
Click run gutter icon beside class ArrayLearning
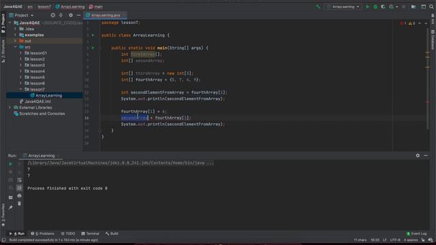93,35
